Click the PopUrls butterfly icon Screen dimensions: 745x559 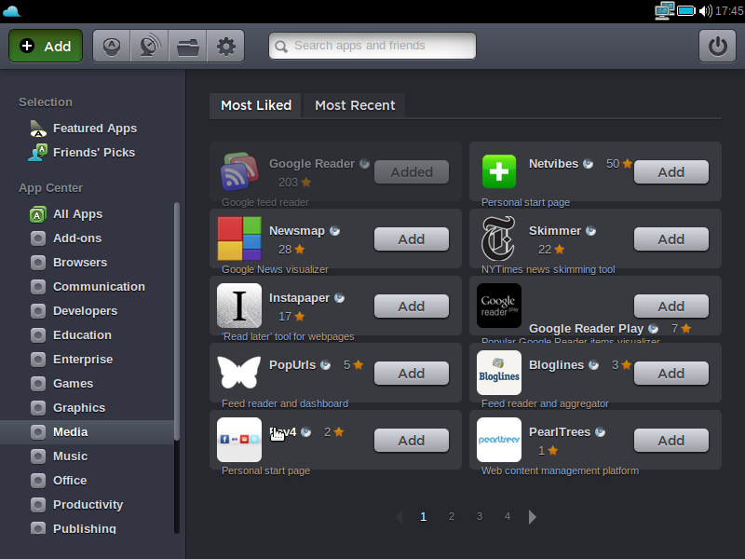[x=239, y=373]
